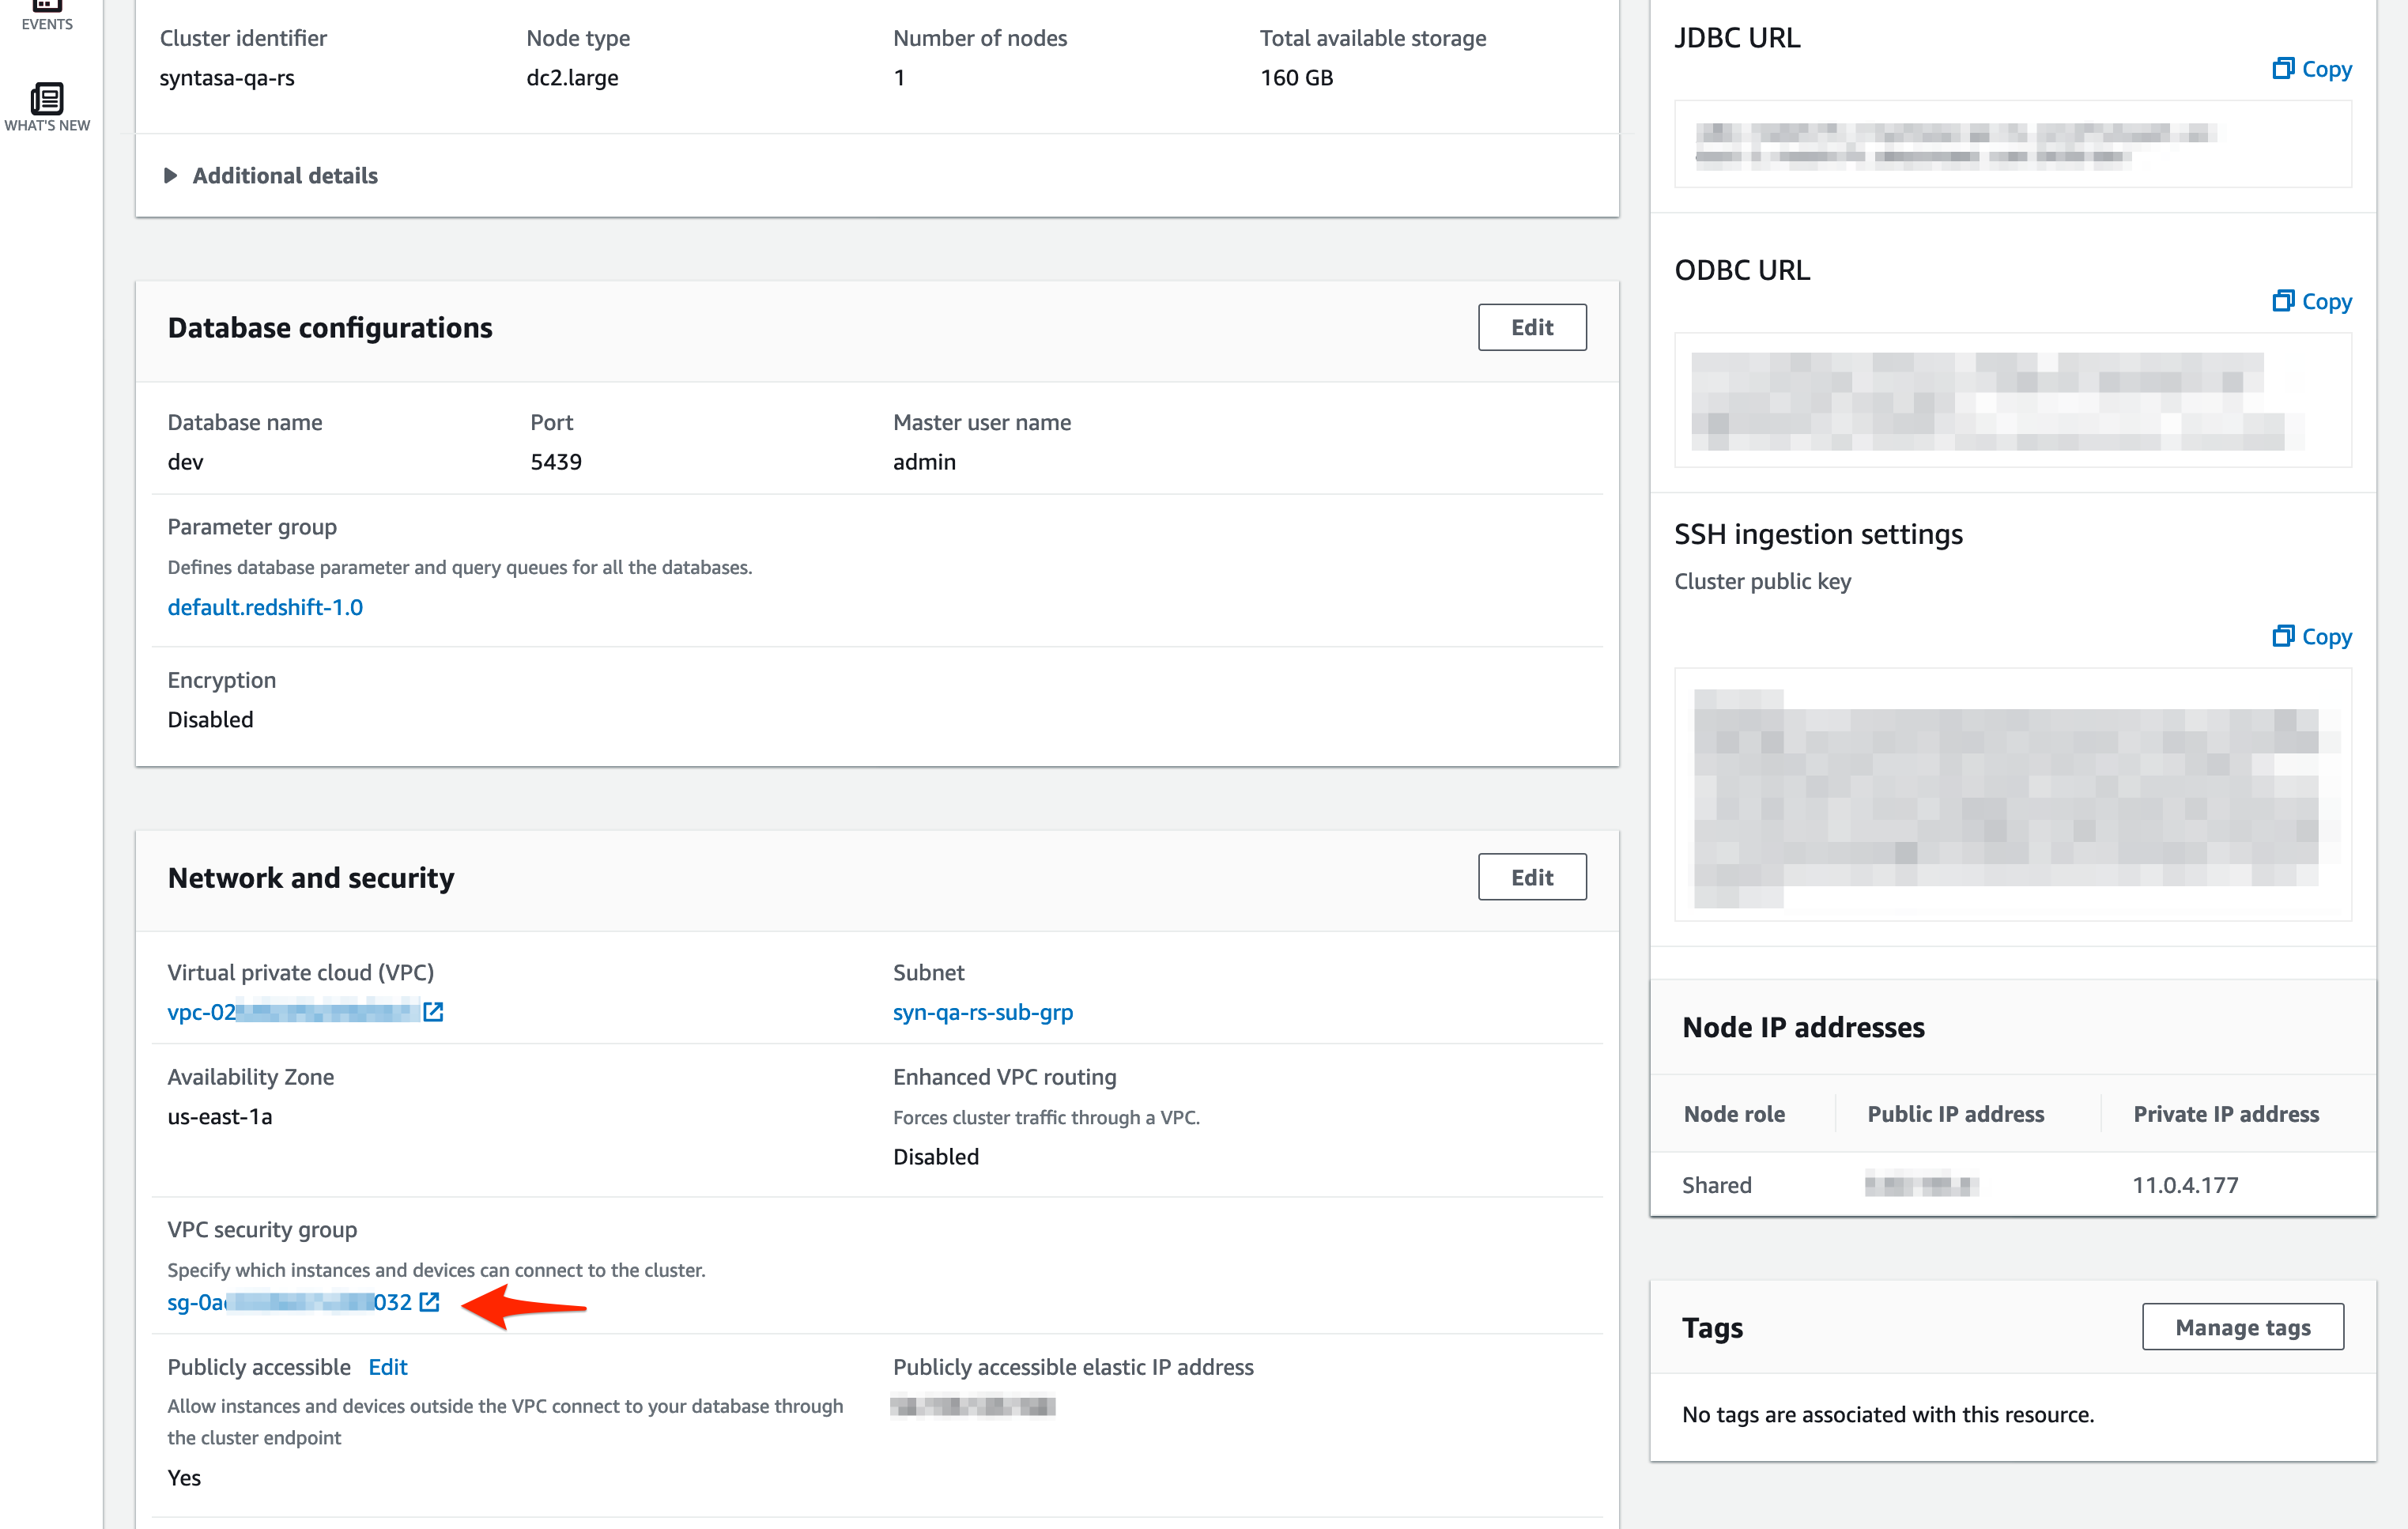Viewport: 2408px width, 1529px height.
Task: Edit the Database configurations
Action: point(1531,327)
